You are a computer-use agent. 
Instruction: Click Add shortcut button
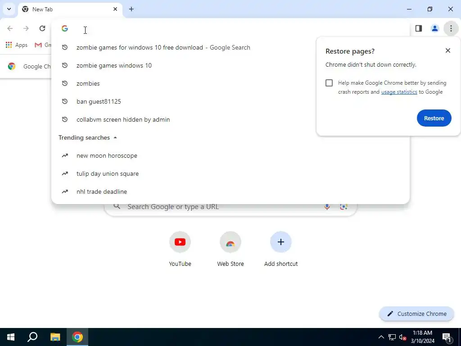coord(281,249)
